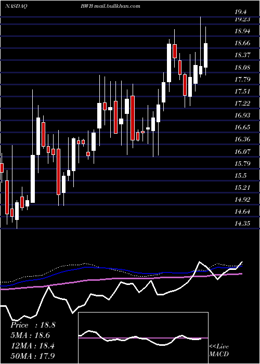Click the NASDAQ exchange label
Viewport: 260px width, 364px height.
click(16, 6)
